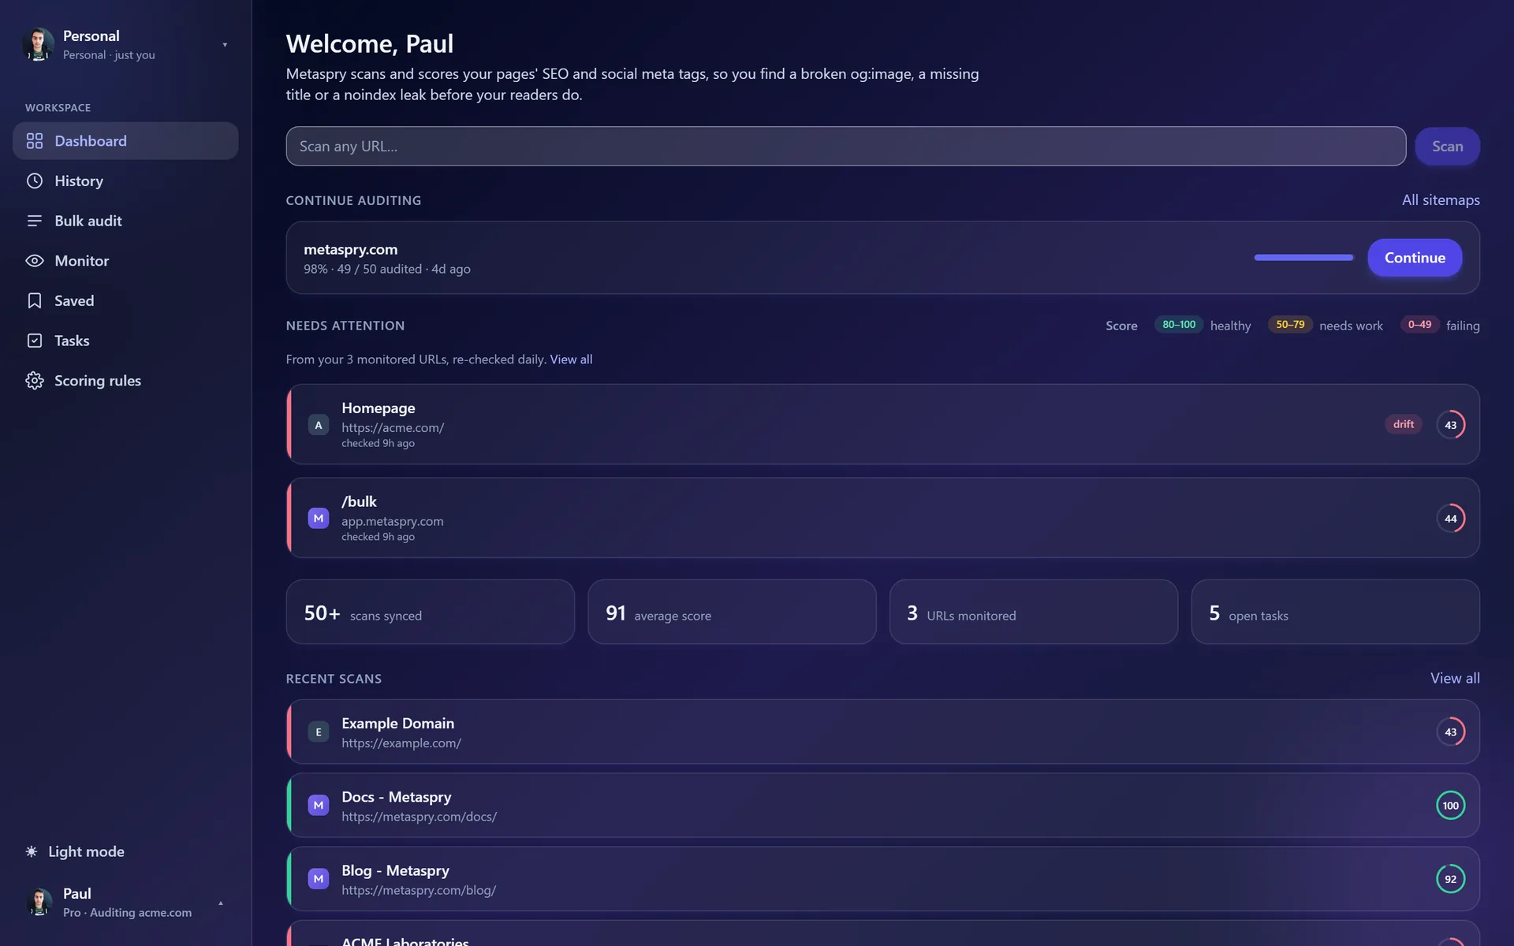Open All sitemaps link
The image size is (1514, 946).
[x=1441, y=200]
